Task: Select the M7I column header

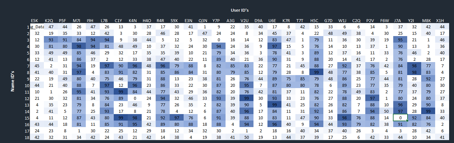Action: [x=77, y=20]
